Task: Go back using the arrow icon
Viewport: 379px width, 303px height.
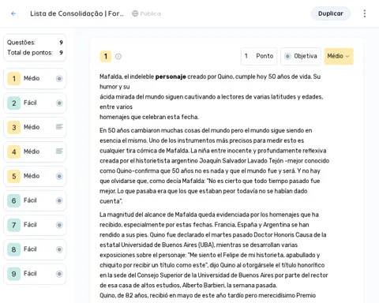Action: point(13,13)
